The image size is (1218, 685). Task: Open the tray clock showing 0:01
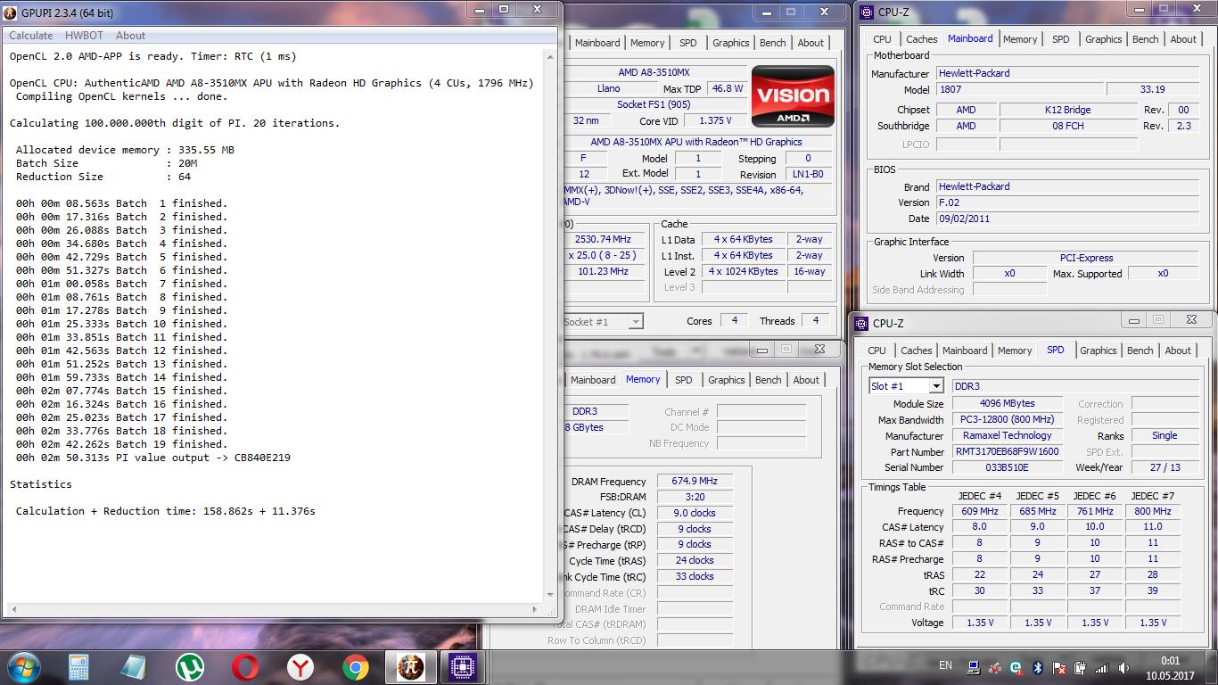point(1171,667)
